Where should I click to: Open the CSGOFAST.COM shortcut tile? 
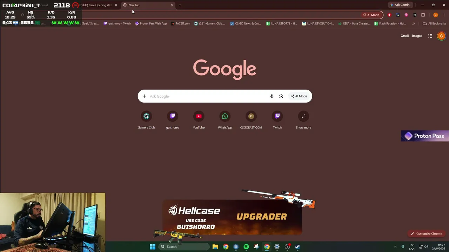251,120
